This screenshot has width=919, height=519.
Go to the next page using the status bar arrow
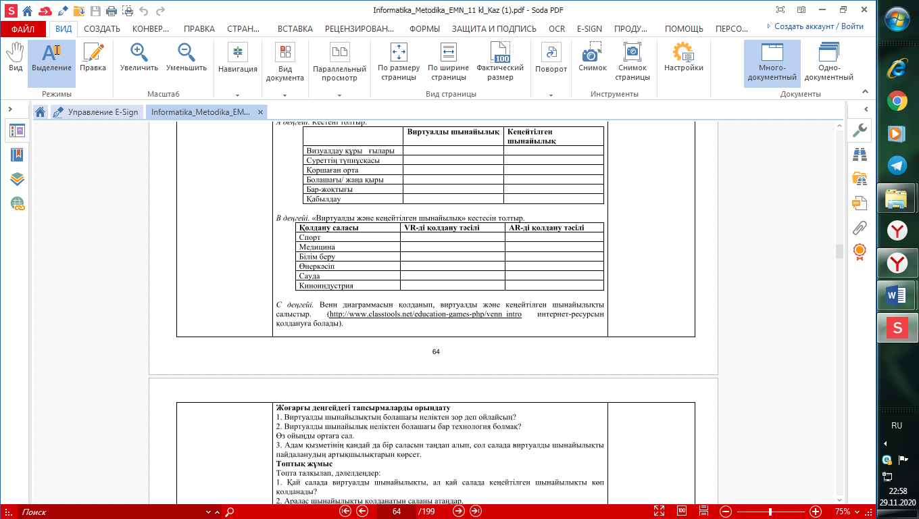point(458,512)
